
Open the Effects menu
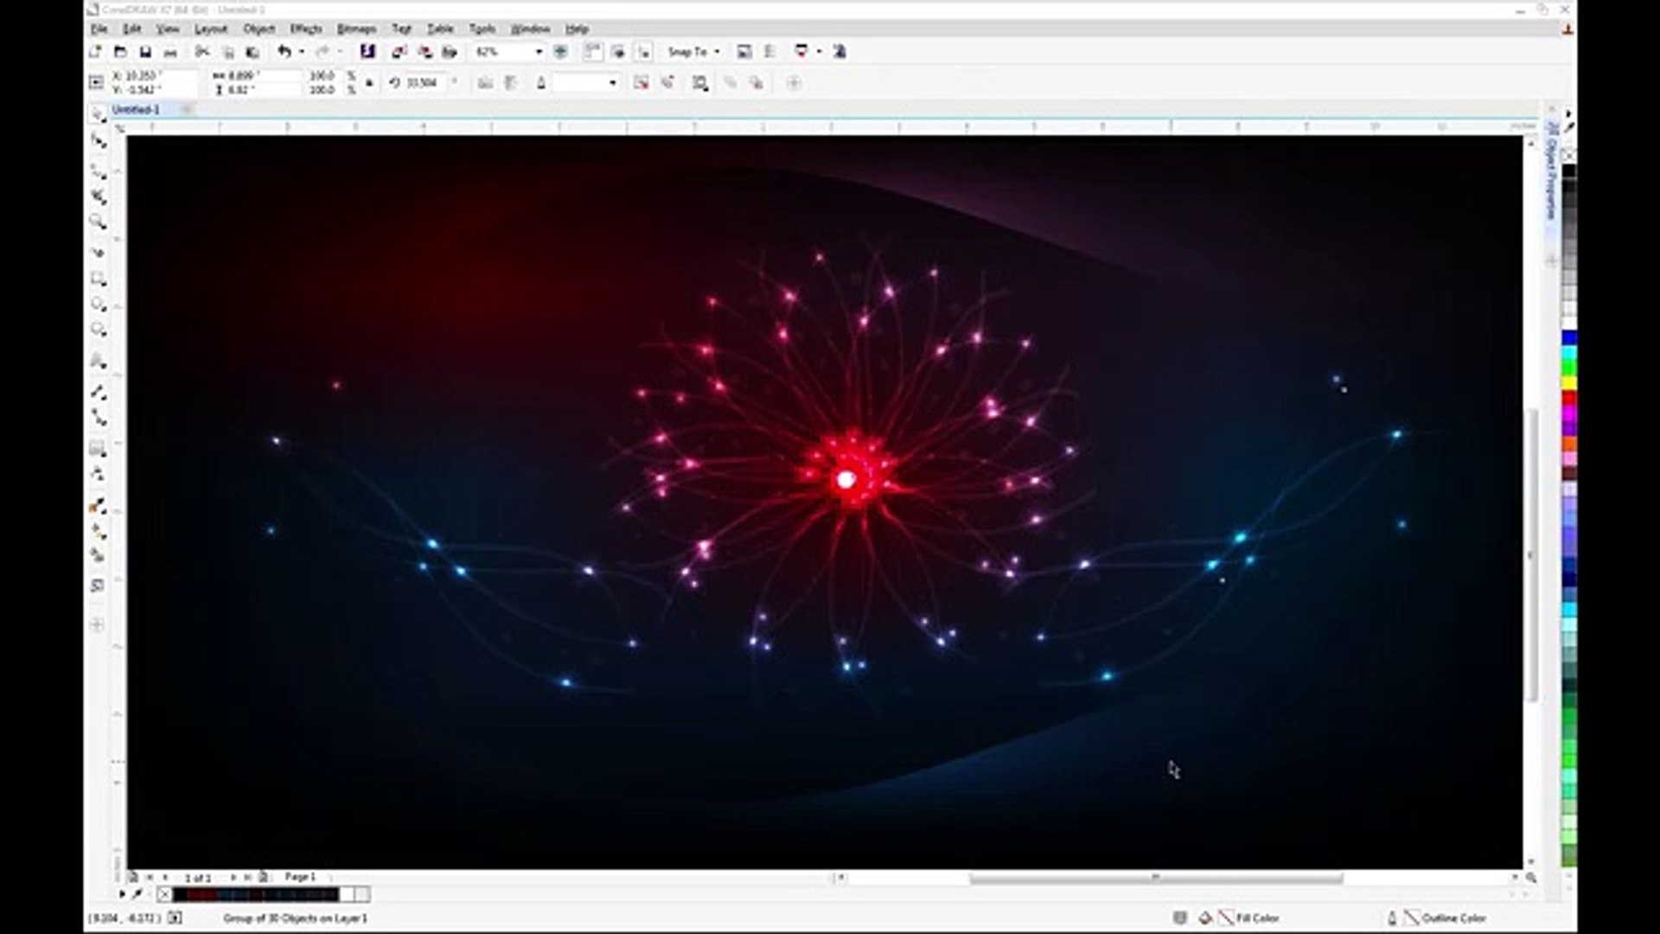tap(306, 29)
